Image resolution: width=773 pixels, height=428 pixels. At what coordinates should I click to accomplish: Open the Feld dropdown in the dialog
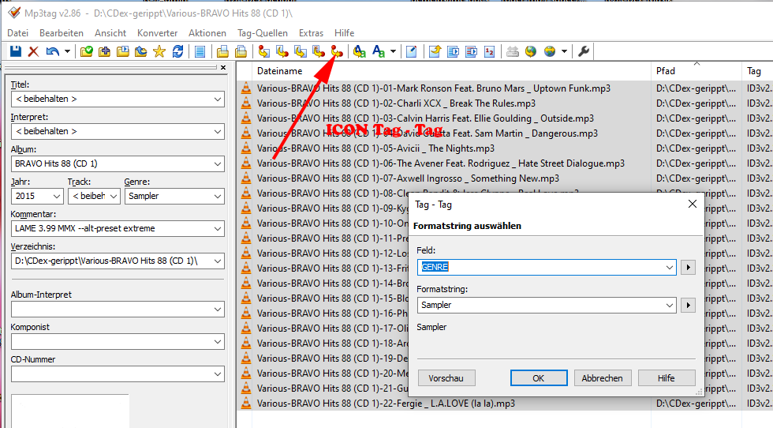(670, 268)
